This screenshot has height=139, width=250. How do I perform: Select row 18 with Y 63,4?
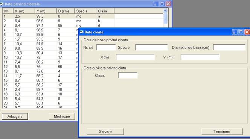click(x=40, y=94)
